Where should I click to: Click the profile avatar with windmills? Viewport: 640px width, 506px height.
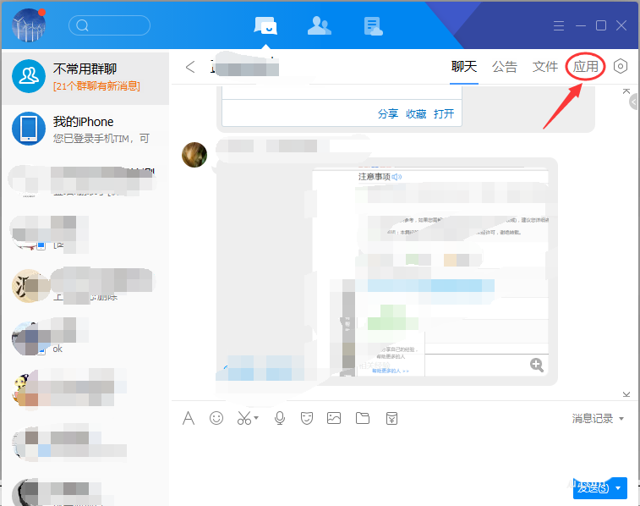(x=29, y=25)
